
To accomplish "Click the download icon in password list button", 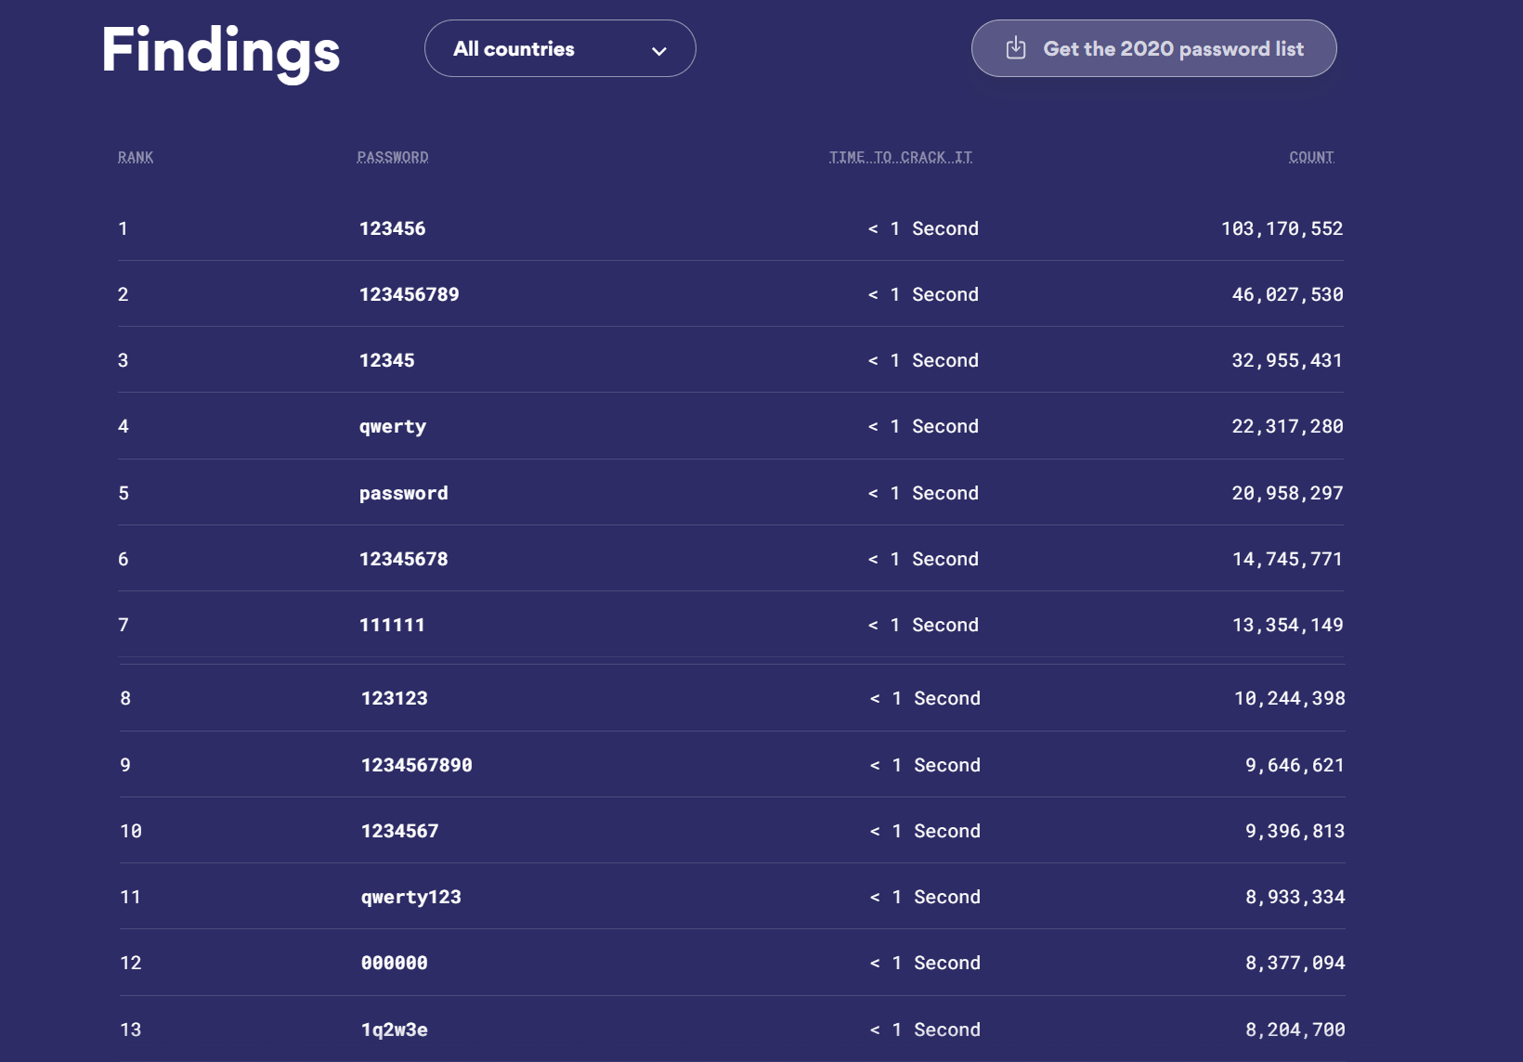I will [1016, 48].
